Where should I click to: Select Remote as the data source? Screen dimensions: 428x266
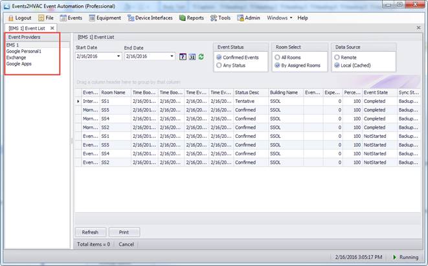coord(337,58)
